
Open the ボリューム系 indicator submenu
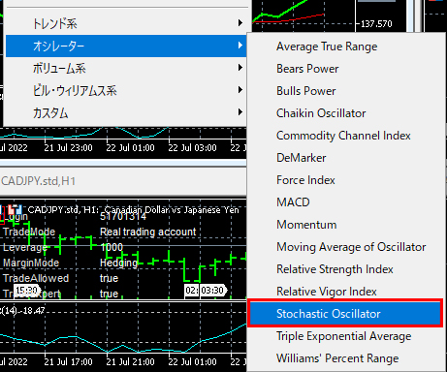click(126, 68)
